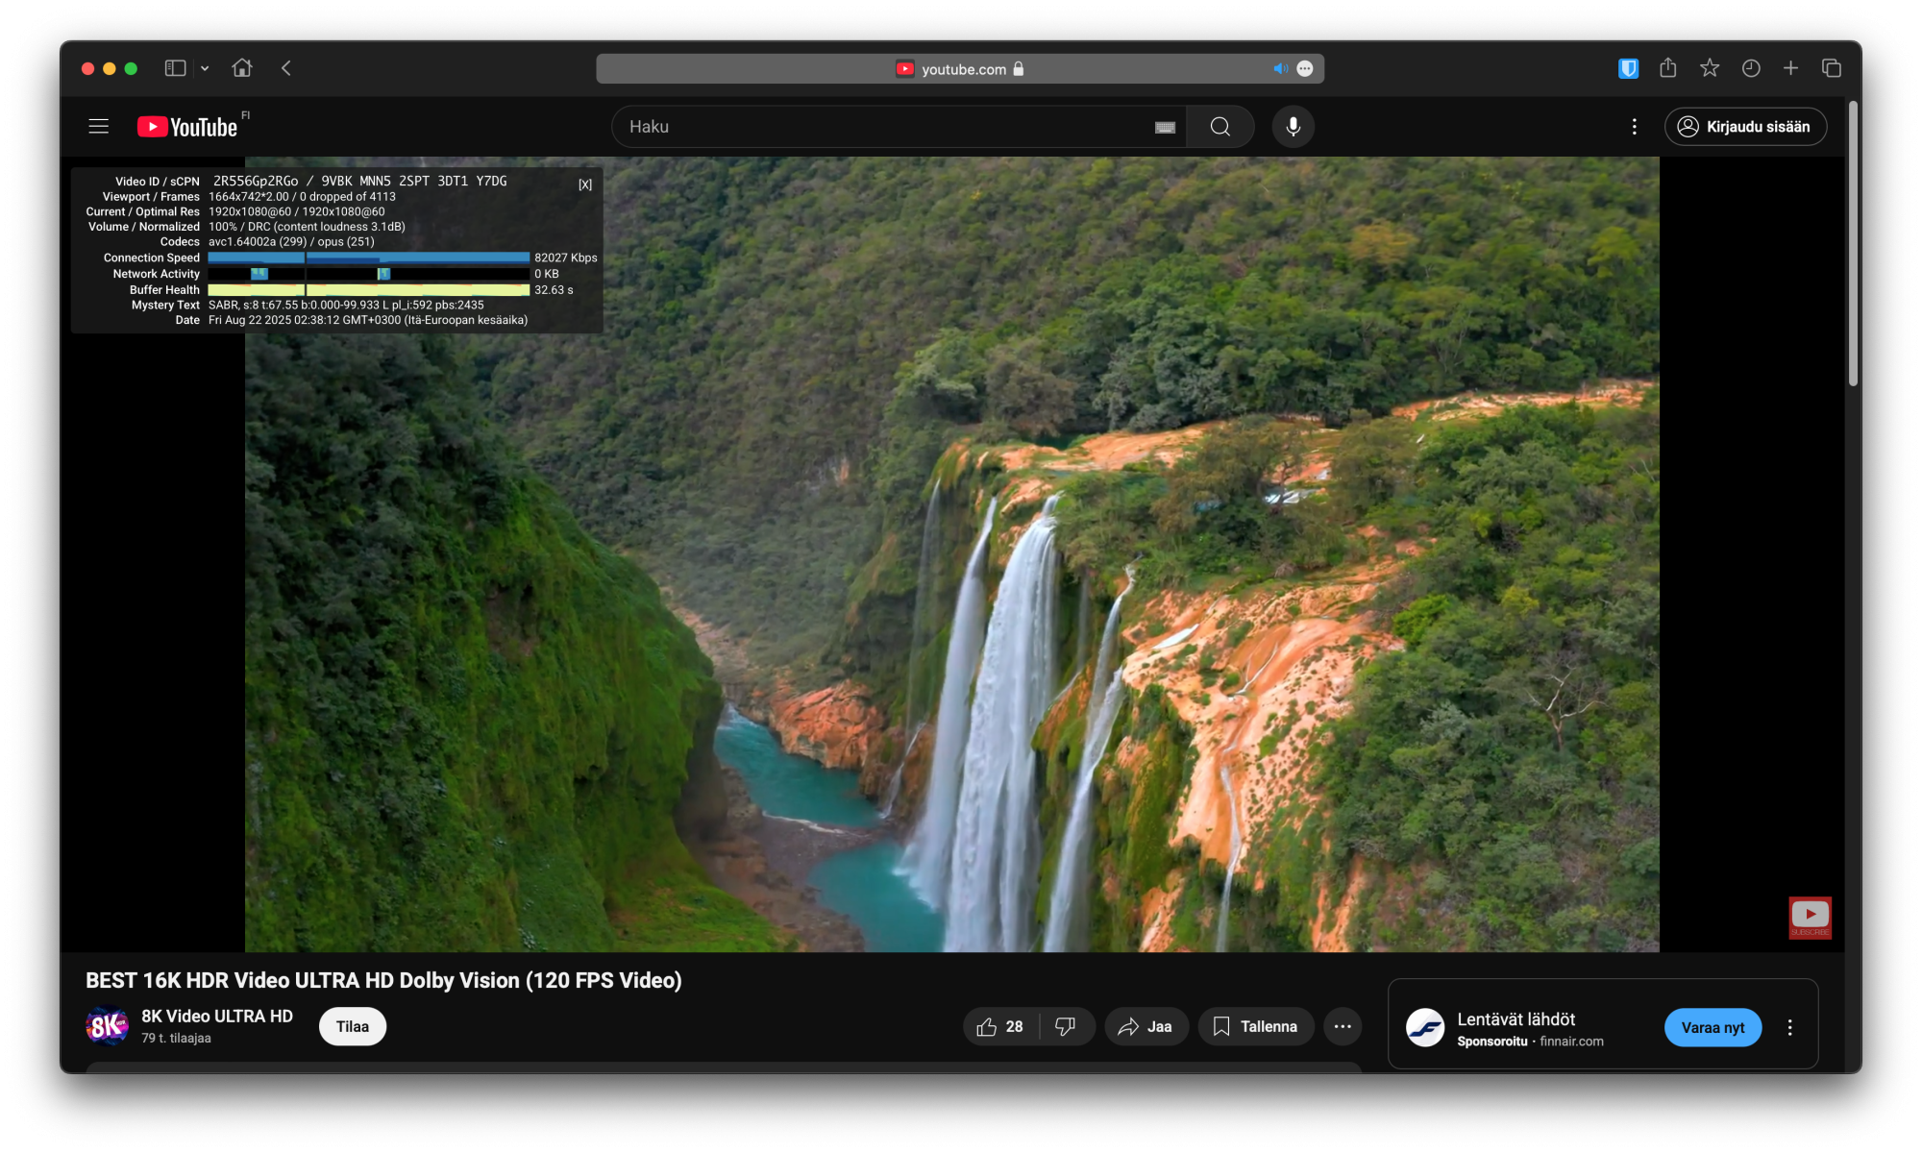Open the ad options three-dot menu

pos(1789,1027)
